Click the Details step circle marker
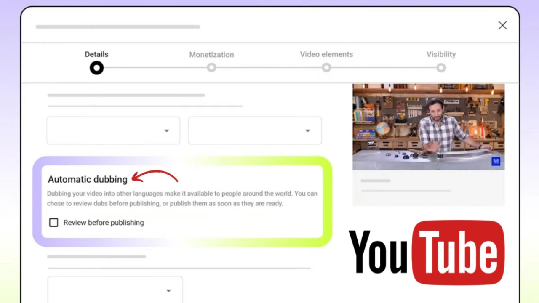The image size is (539, 303). coord(96,68)
